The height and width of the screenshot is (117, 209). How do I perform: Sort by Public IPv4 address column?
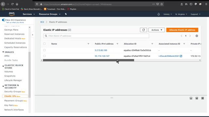(117, 44)
